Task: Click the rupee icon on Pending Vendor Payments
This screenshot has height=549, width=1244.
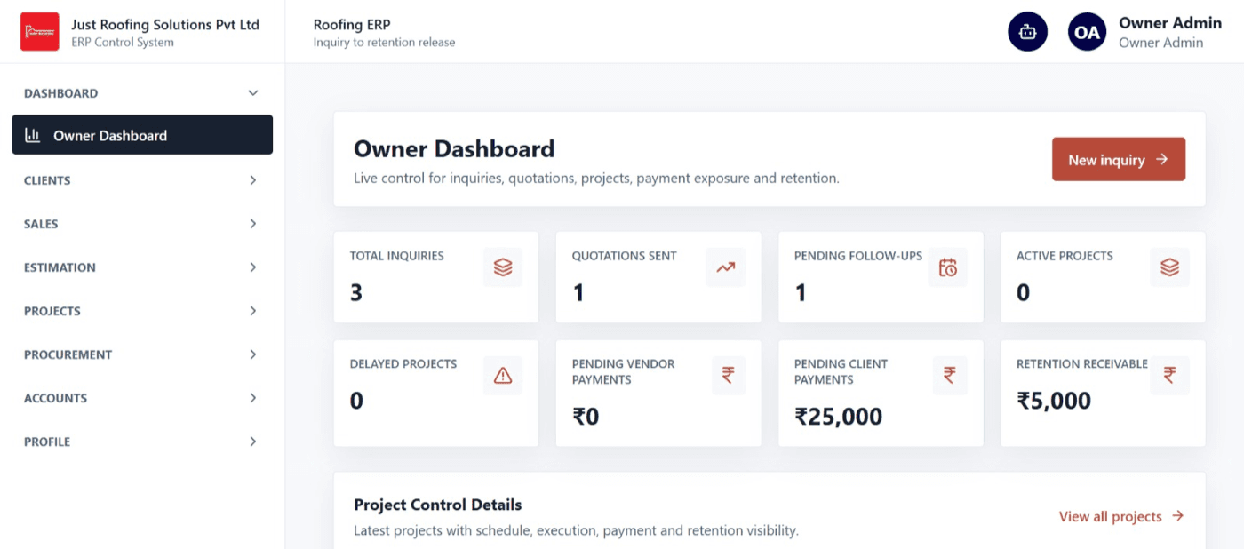Action: point(728,375)
